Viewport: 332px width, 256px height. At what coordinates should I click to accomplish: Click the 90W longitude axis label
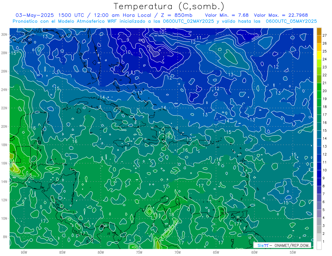coord(24,253)
